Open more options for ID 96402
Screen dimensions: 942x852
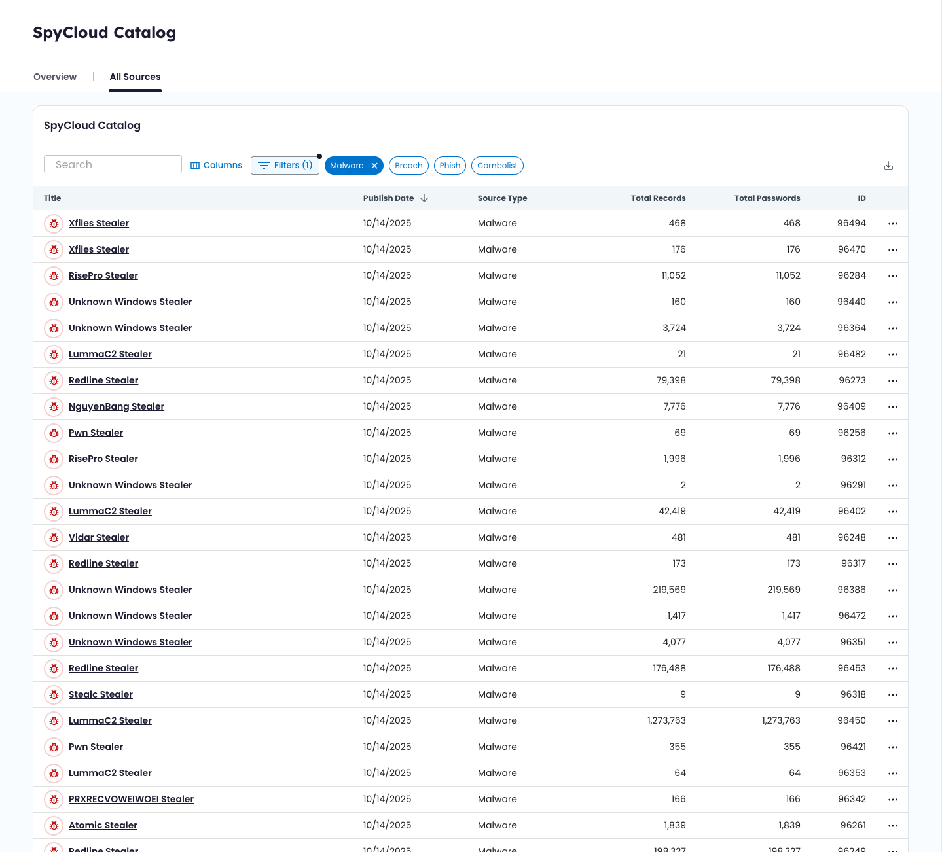pyautogui.click(x=893, y=512)
